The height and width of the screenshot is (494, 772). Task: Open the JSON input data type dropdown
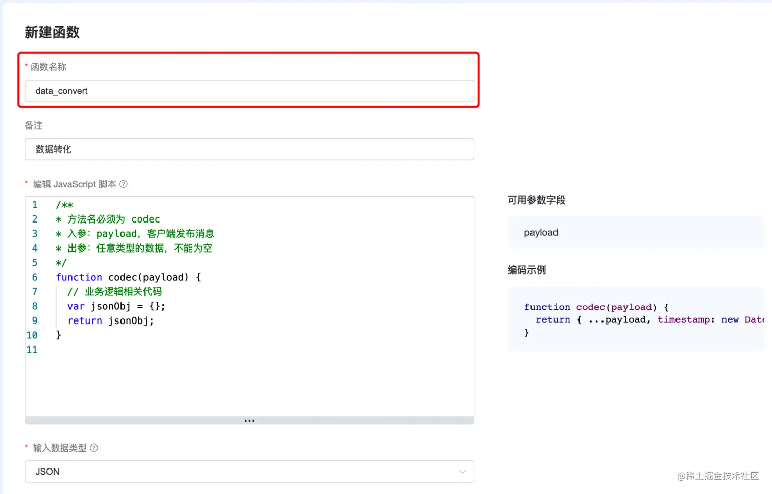tap(249, 471)
